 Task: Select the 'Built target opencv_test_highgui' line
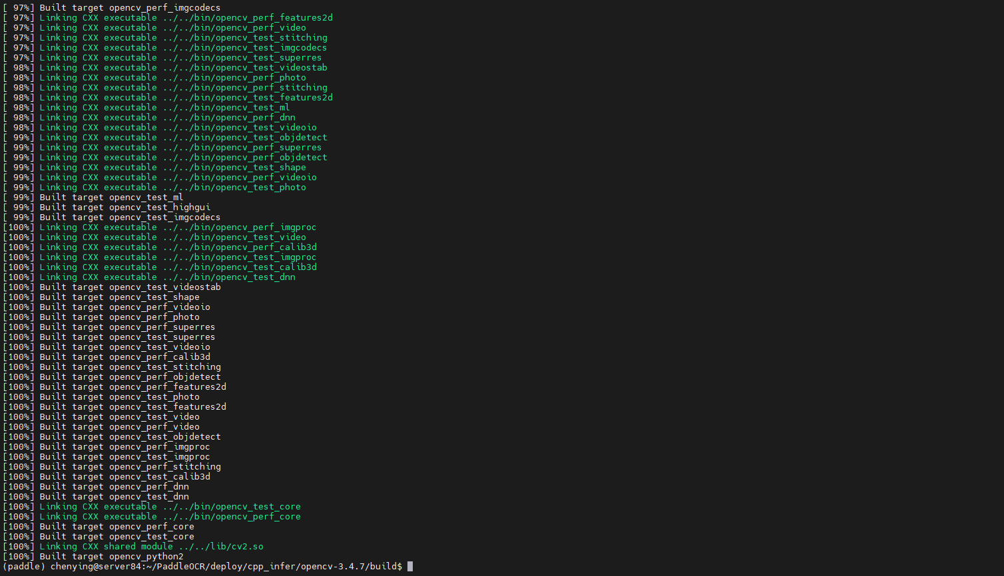(107, 208)
